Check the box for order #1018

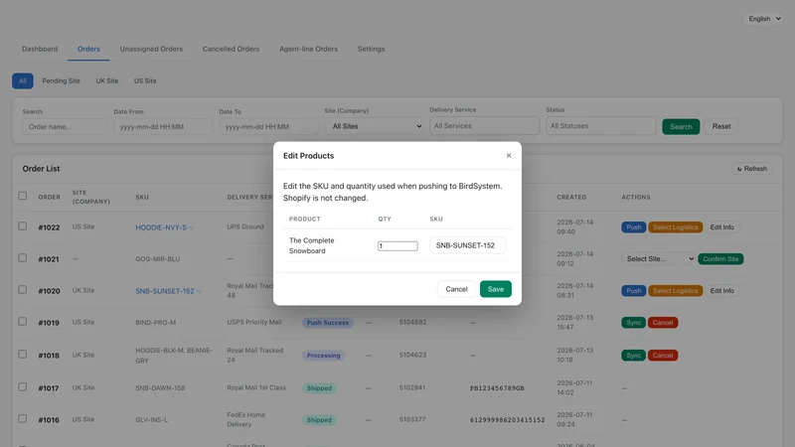[x=22, y=355]
